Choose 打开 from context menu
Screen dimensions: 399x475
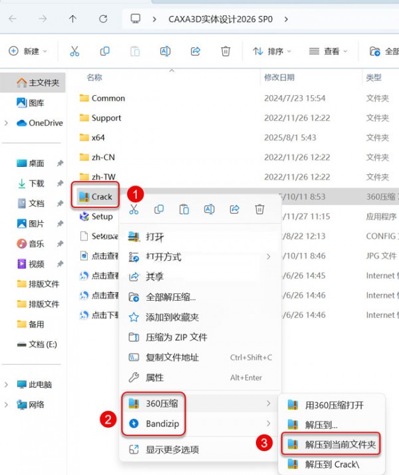200,237
